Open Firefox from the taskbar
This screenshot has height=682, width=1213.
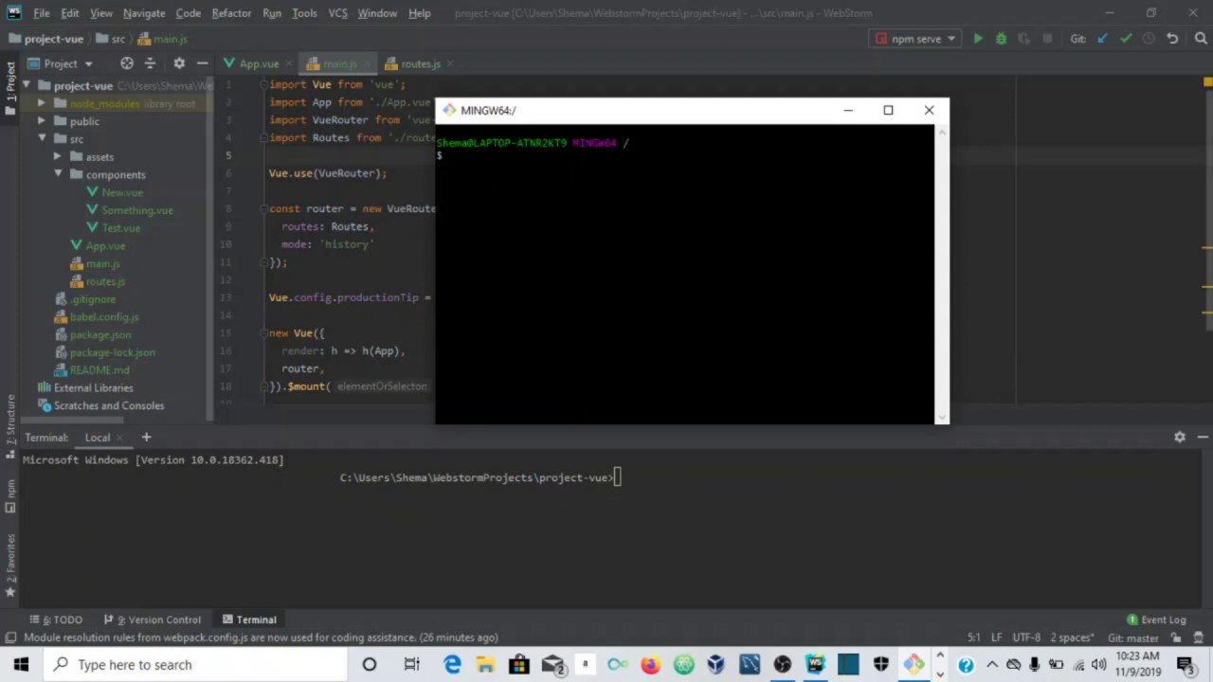649,664
